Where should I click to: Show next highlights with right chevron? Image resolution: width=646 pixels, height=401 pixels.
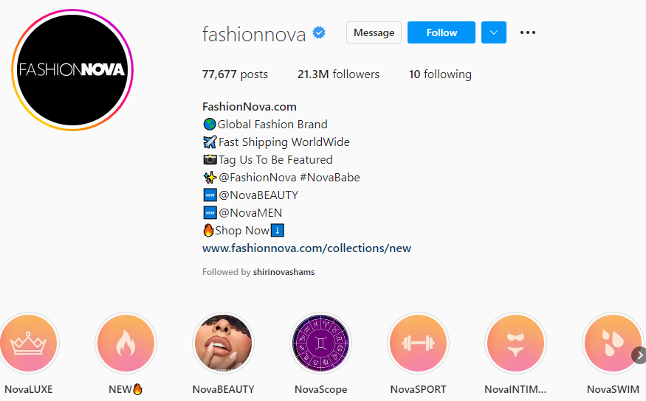pyautogui.click(x=639, y=356)
